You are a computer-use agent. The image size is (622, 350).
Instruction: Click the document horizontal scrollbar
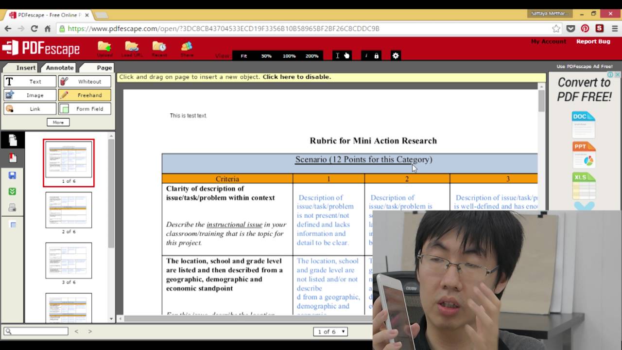coord(248,319)
